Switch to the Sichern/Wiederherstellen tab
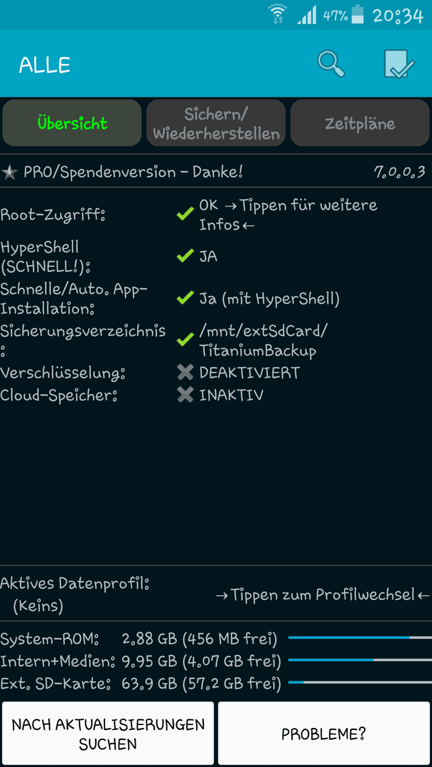432x767 pixels. [216, 124]
